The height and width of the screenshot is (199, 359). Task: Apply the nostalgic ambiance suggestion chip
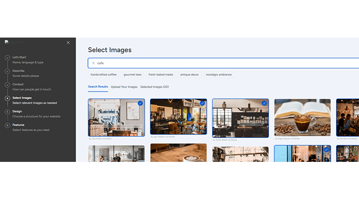click(219, 75)
